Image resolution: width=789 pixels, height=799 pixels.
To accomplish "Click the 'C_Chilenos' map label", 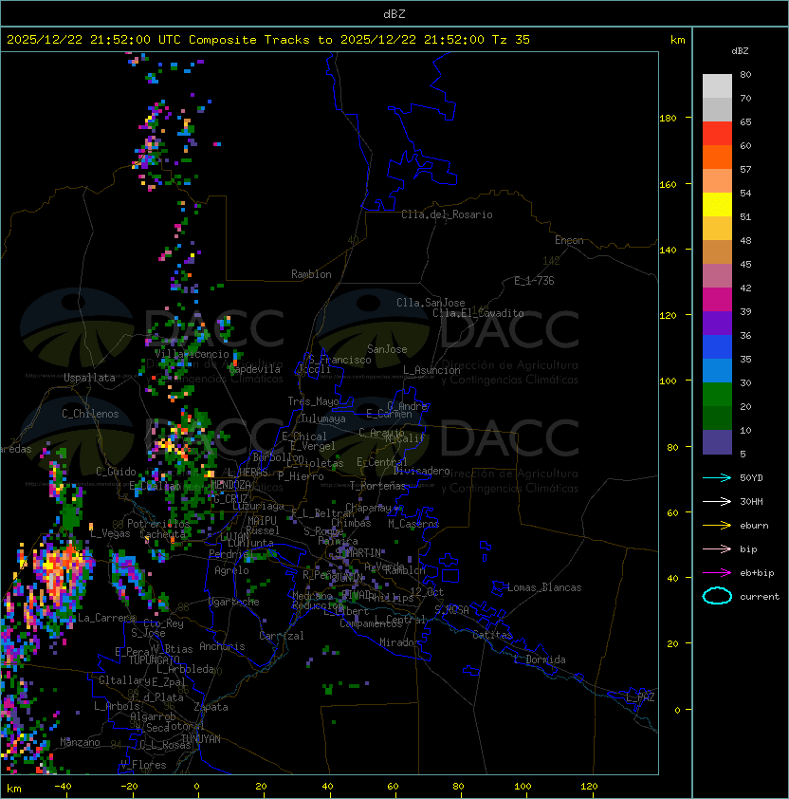I will [90, 414].
